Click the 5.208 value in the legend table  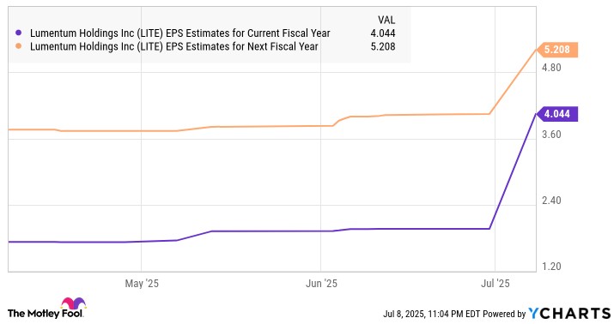point(383,46)
